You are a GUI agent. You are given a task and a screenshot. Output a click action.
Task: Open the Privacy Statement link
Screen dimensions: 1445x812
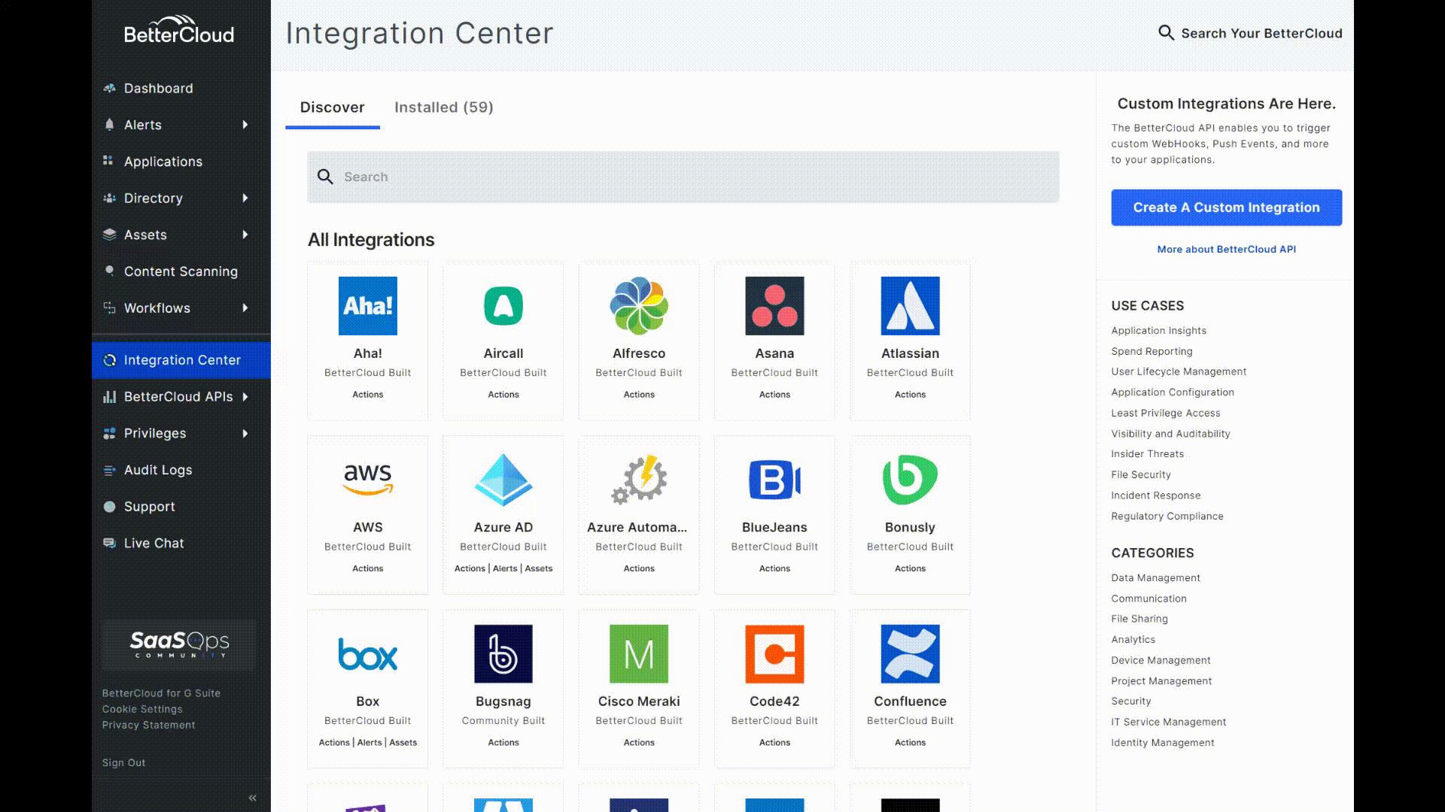click(x=148, y=725)
